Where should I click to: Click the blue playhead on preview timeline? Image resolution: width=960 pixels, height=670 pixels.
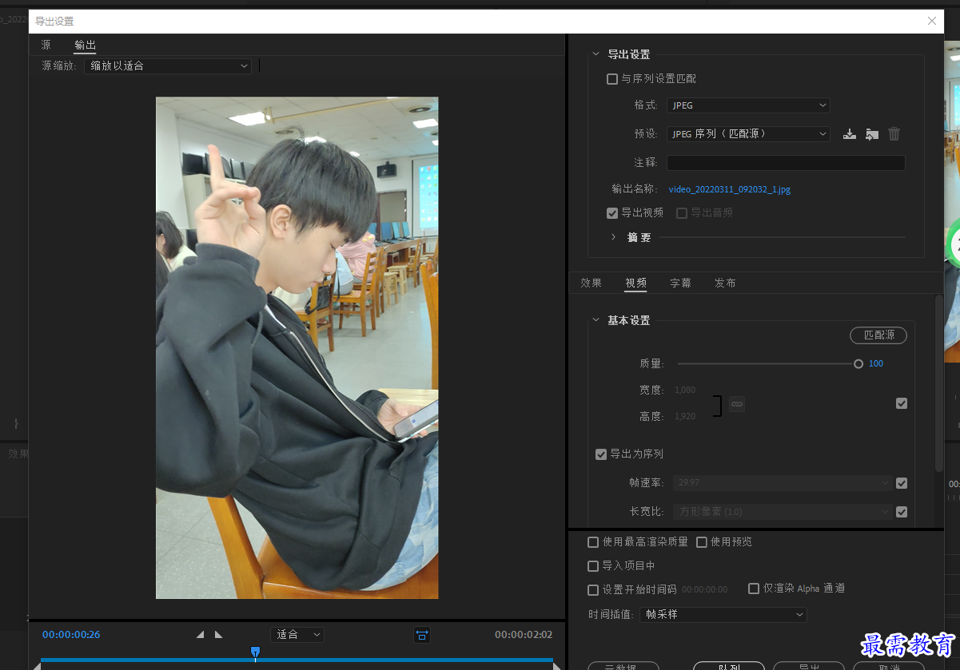pyautogui.click(x=255, y=652)
